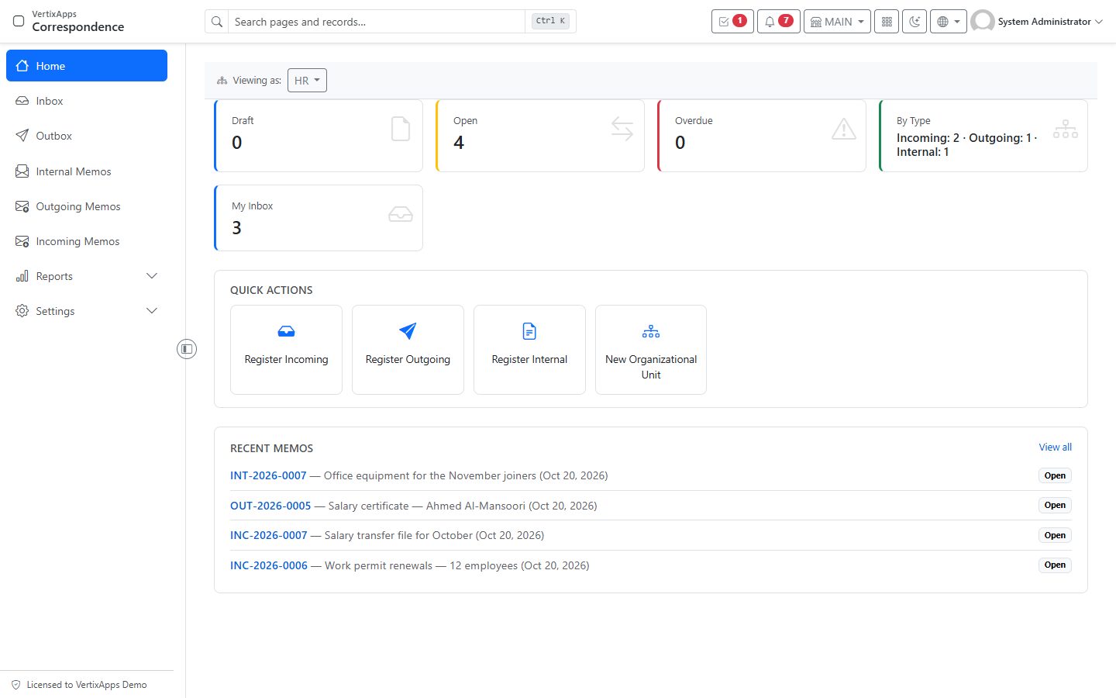The height and width of the screenshot is (698, 1116).
Task: Open the Viewing as HR dropdown
Action: click(x=307, y=81)
